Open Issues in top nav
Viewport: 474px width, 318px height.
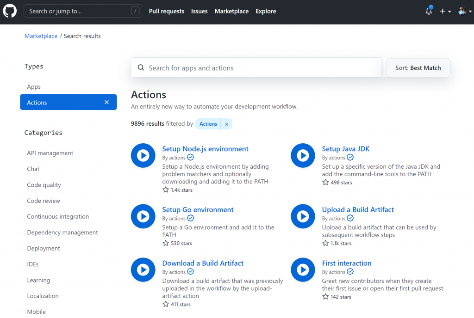[x=199, y=11]
